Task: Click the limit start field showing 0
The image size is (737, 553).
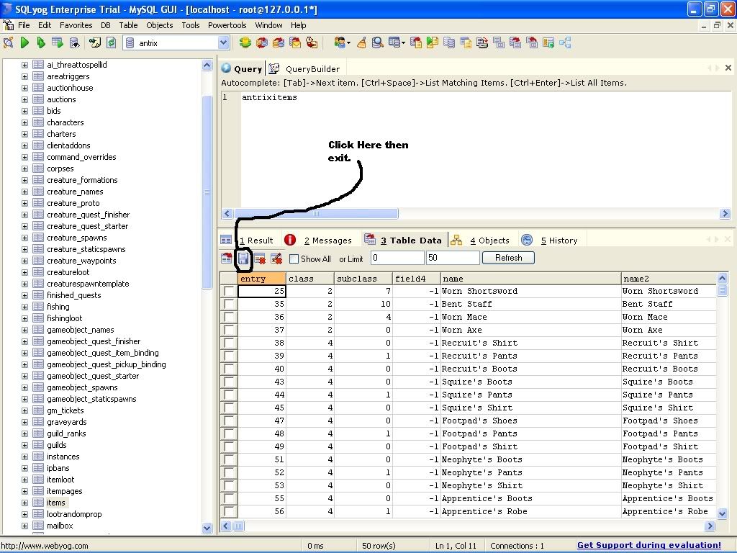Action: coord(397,258)
